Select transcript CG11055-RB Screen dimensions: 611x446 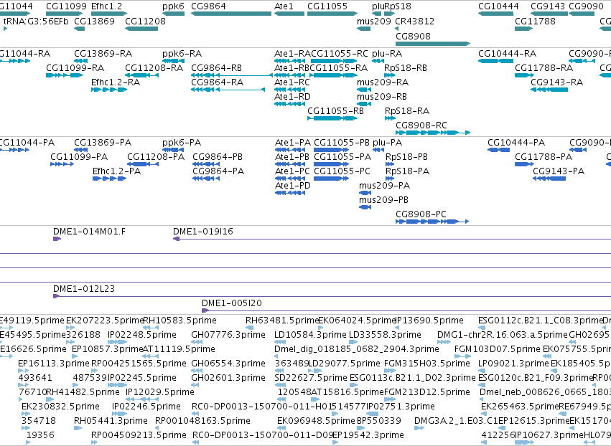[332, 118]
